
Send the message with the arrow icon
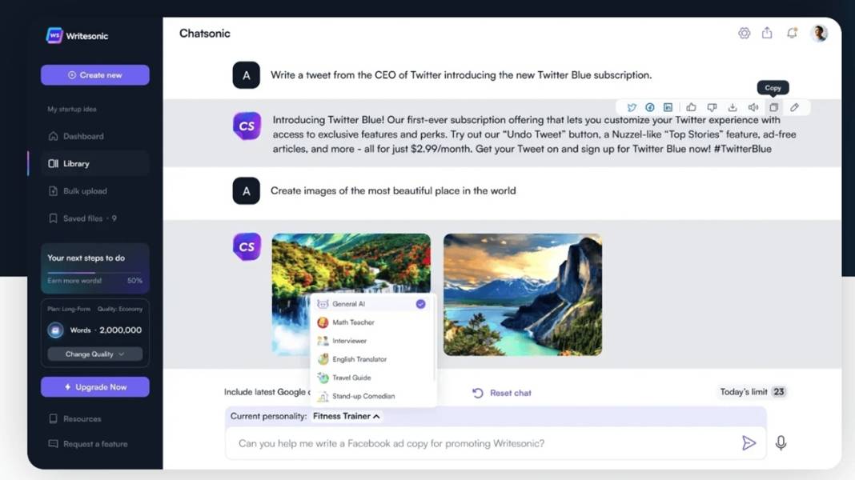[749, 443]
